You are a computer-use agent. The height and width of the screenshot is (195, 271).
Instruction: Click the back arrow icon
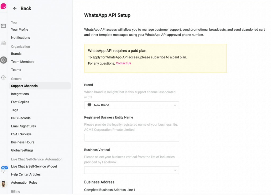[15, 8]
